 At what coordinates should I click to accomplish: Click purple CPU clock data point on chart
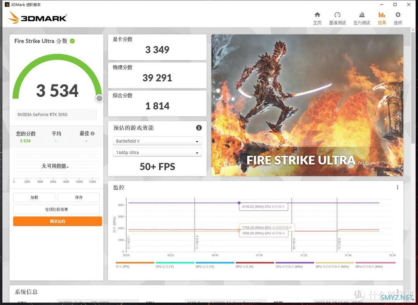pyautogui.click(x=239, y=203)
